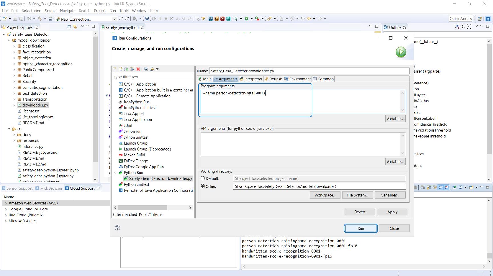Click the new launch configuration prototype icon
The width and height of the screenshot is (493, 276).
[120, 69]
